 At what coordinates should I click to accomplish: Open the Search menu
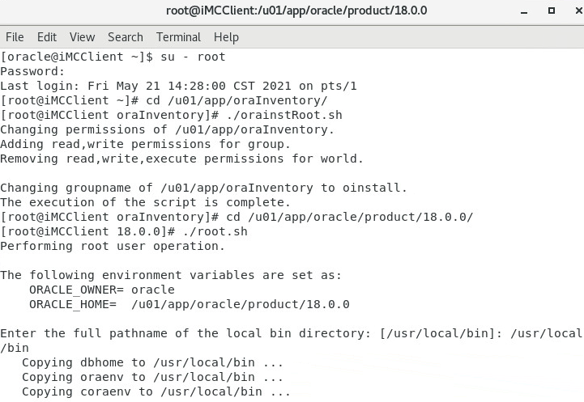click(x=125, y=37)
